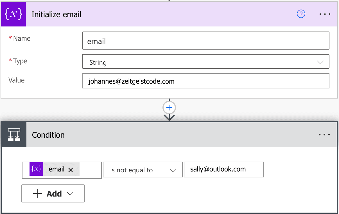Click the {x} icon inside the email token
The width and height of the screenshot is (339, 214).
pos(36,170)
